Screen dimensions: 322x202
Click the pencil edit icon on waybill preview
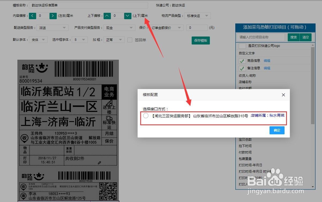click(x=99, y=163)
